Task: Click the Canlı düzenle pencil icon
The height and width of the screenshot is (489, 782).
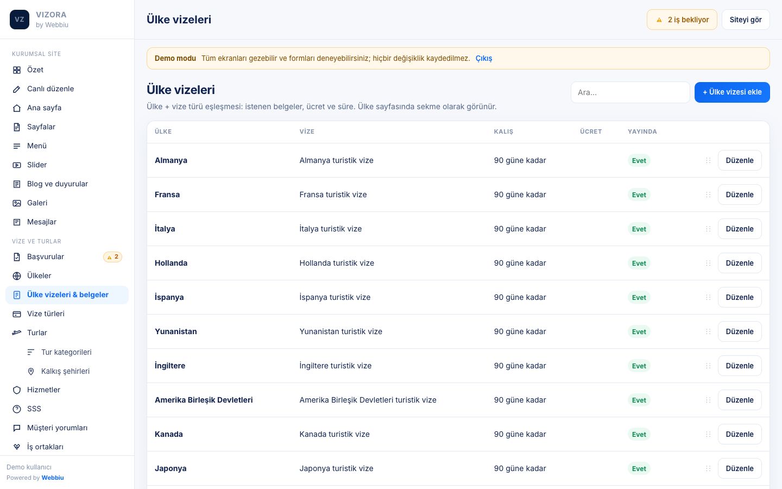Action: coord(17,89)
